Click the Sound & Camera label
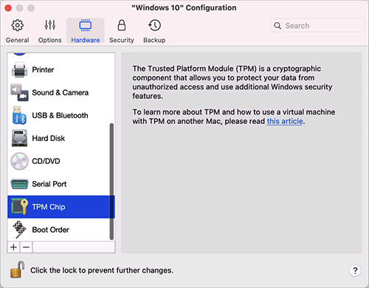 point(61,92)
